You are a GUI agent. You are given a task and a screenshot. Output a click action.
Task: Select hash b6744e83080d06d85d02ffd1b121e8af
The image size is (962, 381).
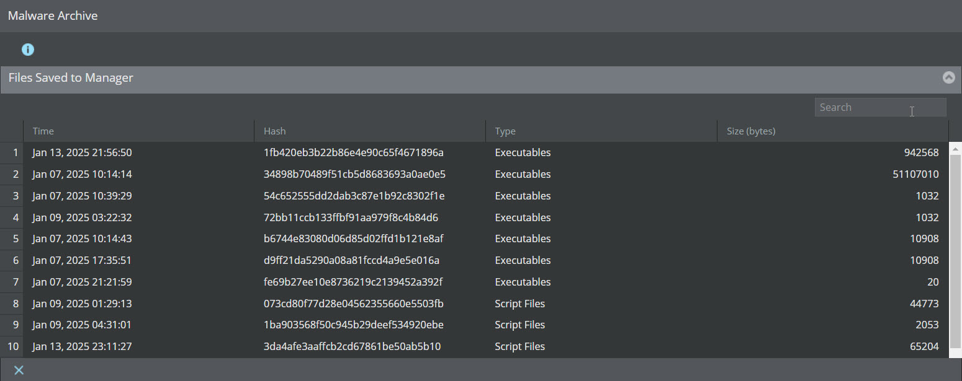353,239
